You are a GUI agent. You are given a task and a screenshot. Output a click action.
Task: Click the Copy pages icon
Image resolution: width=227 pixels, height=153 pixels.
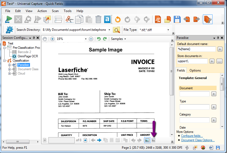[x=79, y=19]
